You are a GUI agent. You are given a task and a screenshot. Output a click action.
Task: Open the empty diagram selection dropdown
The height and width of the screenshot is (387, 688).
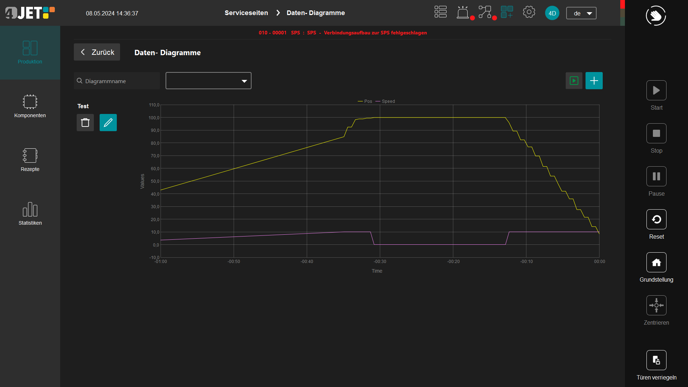coord(208,81)
